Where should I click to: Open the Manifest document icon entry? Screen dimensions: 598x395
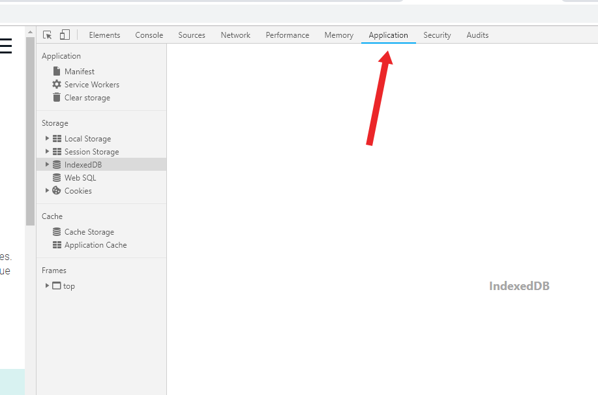(x=57, y=71)
